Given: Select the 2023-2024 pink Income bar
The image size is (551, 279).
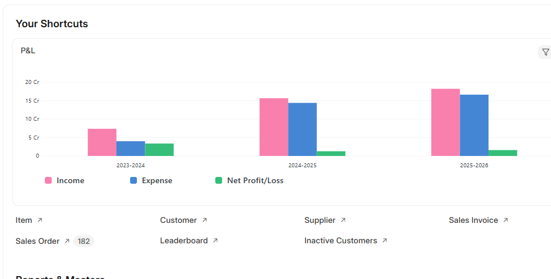Looking at the screenshot, I should pos(102,142).
